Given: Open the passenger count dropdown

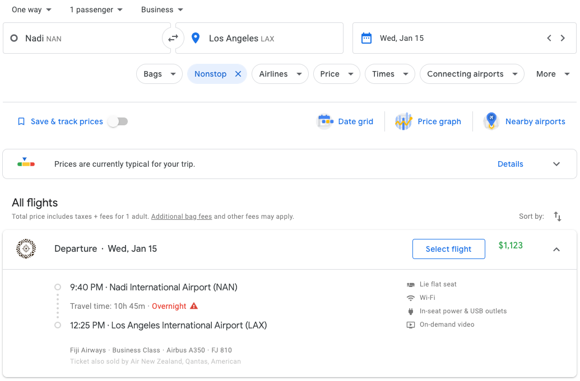Looking at the screenshot, I should 96,10.
